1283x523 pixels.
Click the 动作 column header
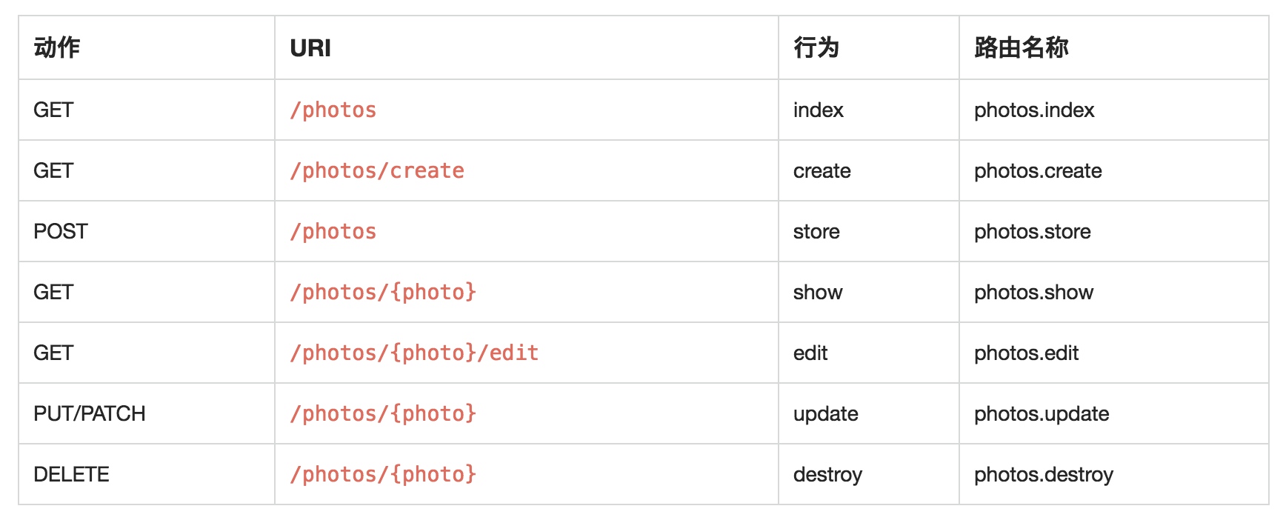pos(57,48)
